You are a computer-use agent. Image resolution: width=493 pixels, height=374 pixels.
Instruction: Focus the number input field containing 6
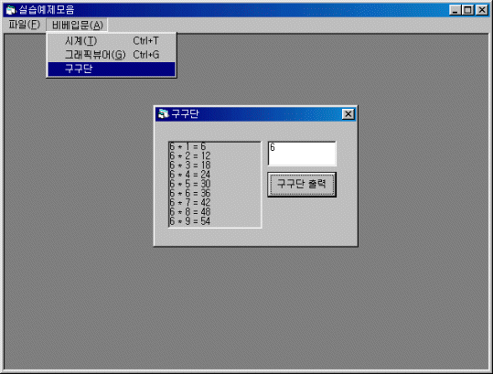tap(302, 154)
